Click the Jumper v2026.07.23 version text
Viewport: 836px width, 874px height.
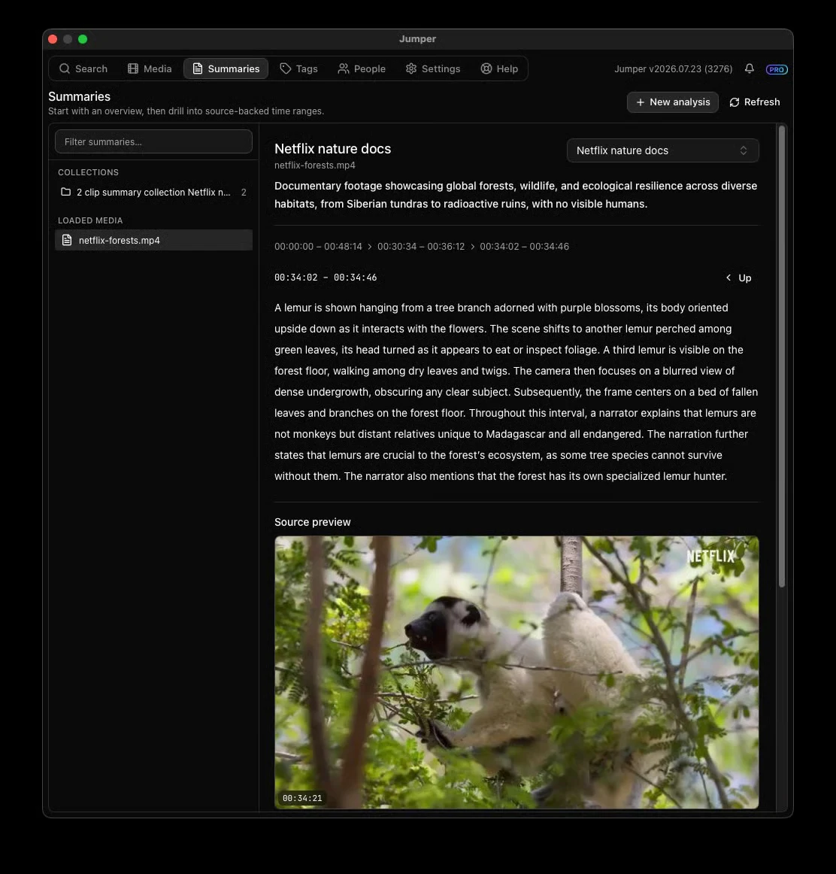tap(674, 69)
